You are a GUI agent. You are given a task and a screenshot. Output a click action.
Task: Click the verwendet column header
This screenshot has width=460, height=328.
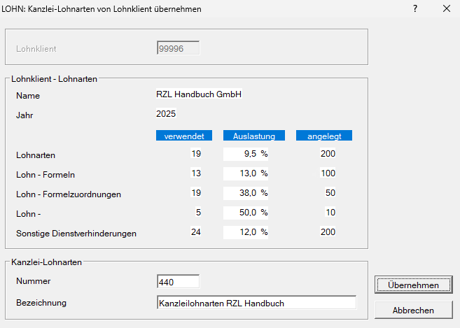point(183,136)
